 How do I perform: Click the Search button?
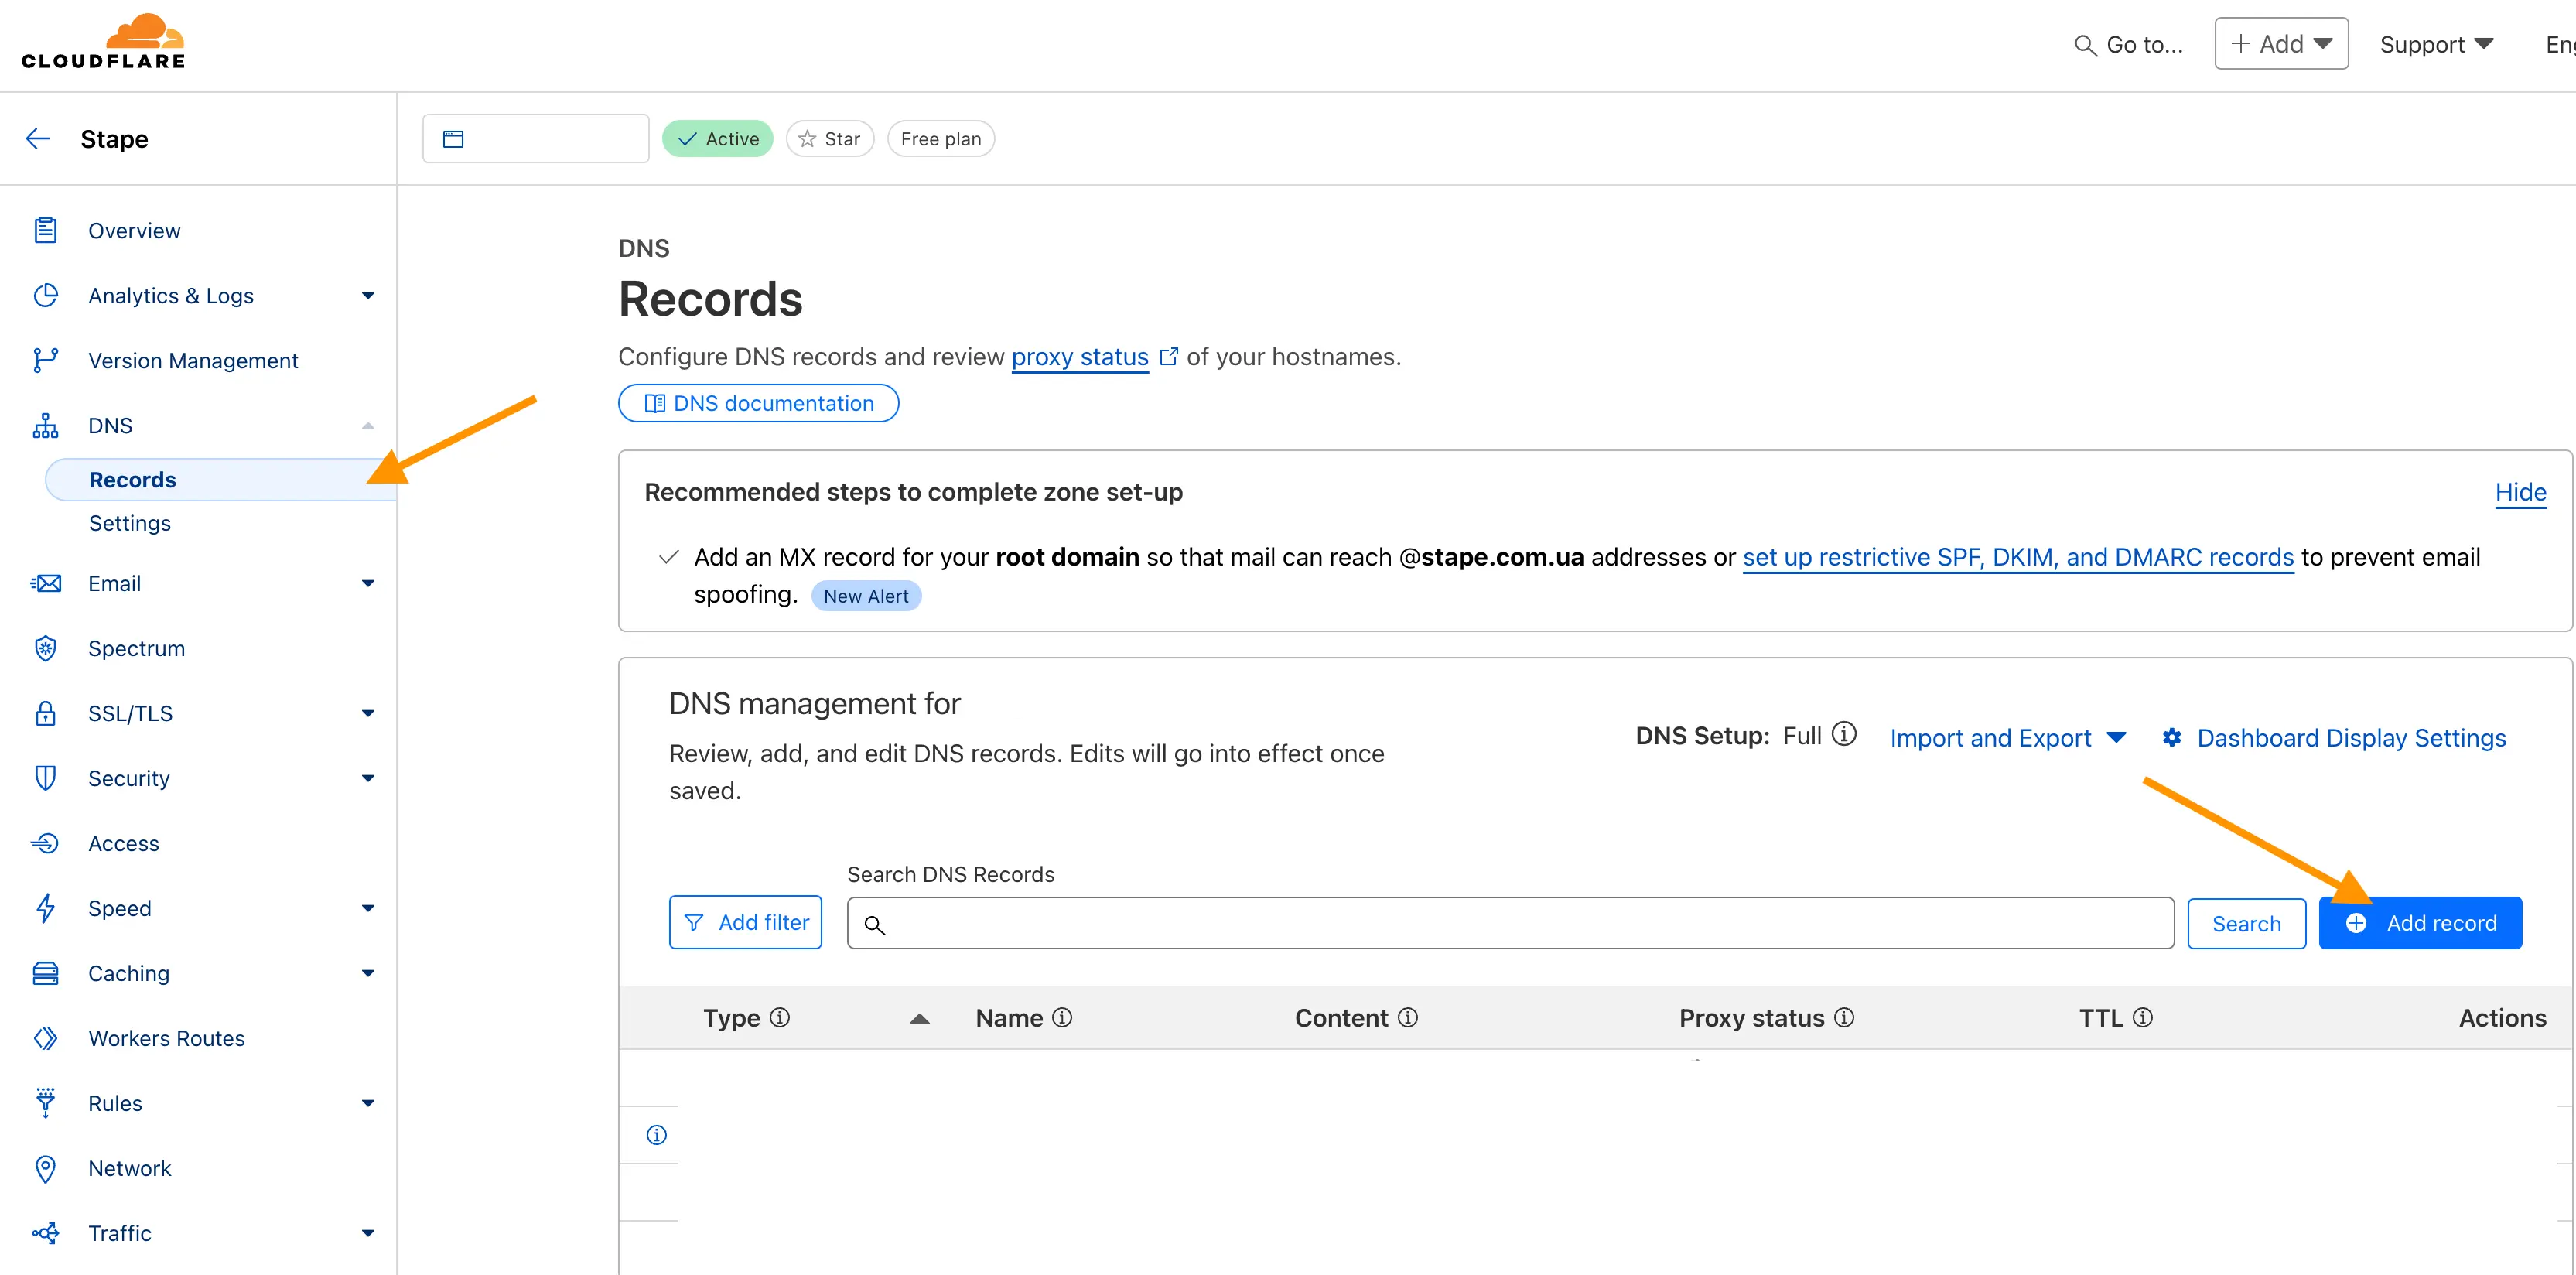pyautogui.click(x=2246, y=923)
